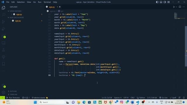Click the code minimap
Image resolution: width=187 pixels, height=105 pixels.
pyautogui.click(x=179, y=15)
